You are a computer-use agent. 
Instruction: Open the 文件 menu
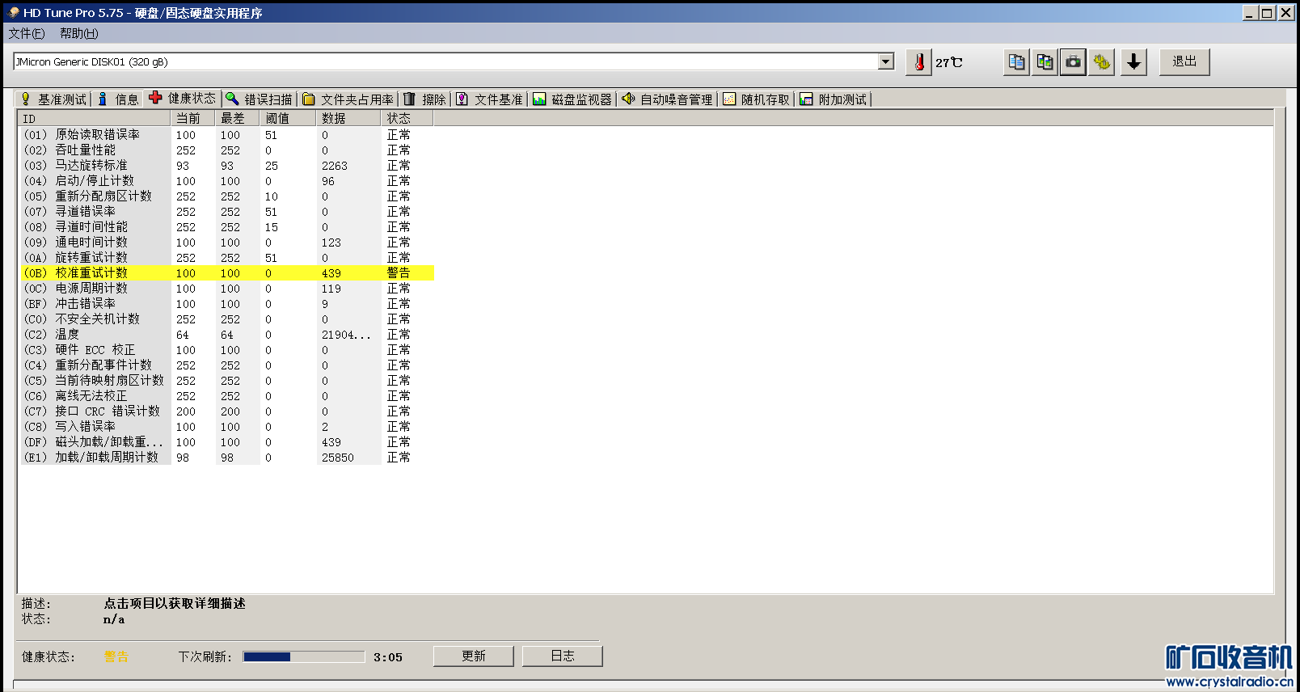coord(27,33)
